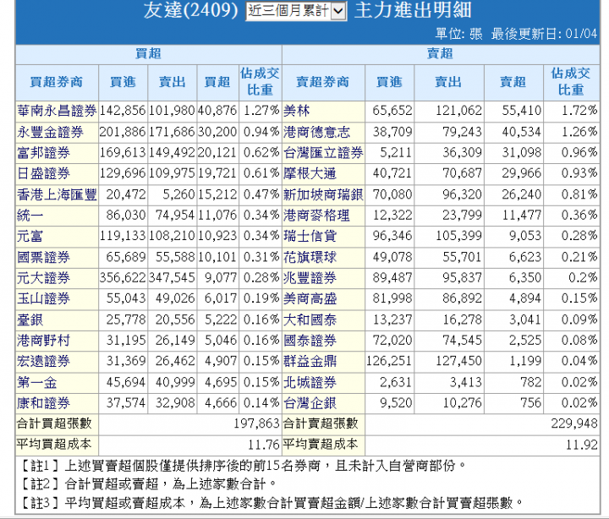
Task: Open broker link 日盛證券
Action: point(43,173)
